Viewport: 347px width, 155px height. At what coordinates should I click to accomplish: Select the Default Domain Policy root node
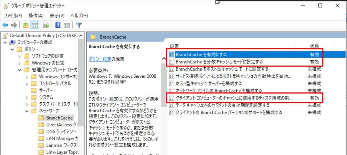44,36
